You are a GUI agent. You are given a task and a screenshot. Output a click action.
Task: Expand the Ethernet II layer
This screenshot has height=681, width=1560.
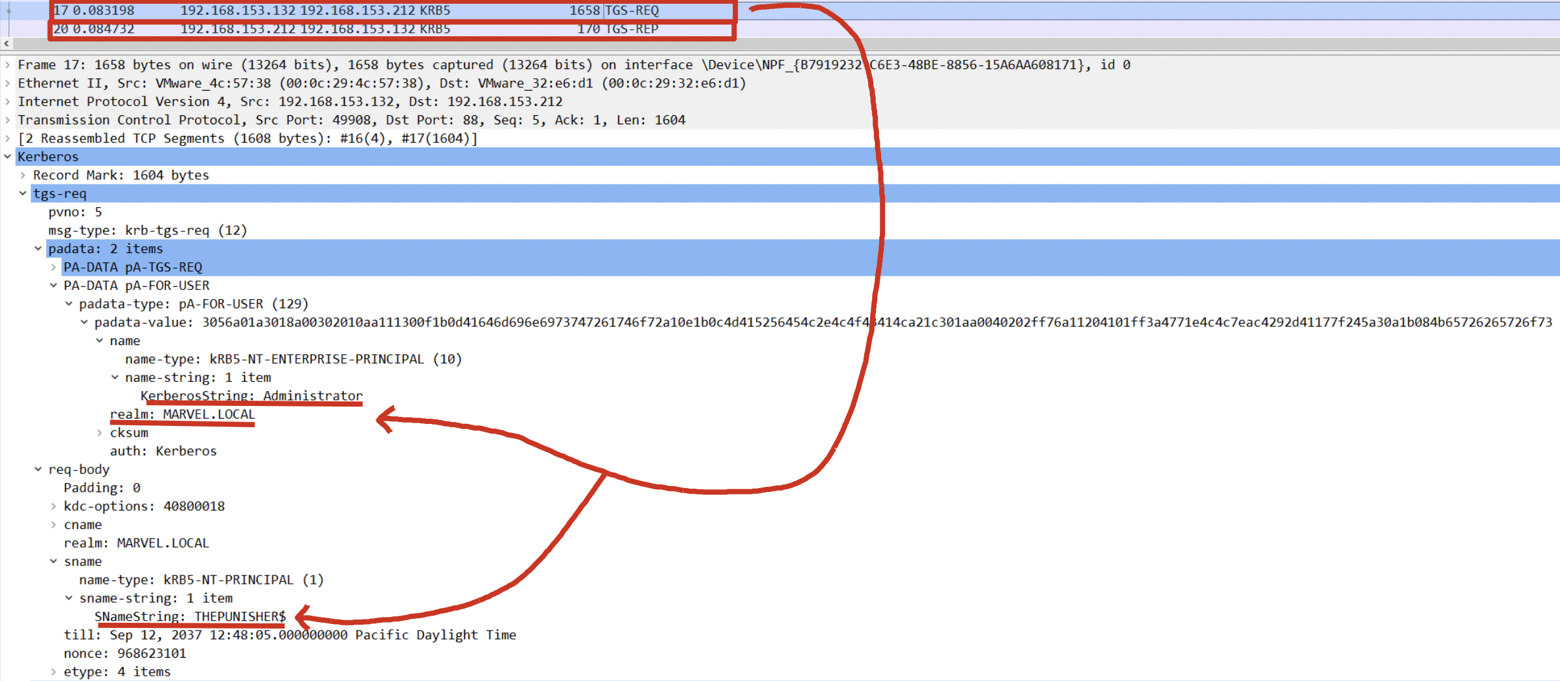(x=7, y=84)
